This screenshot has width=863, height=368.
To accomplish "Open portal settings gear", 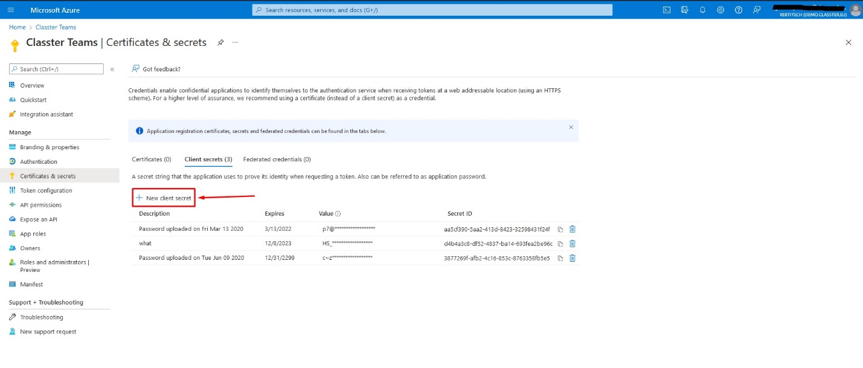I will [x=720, y=10].
